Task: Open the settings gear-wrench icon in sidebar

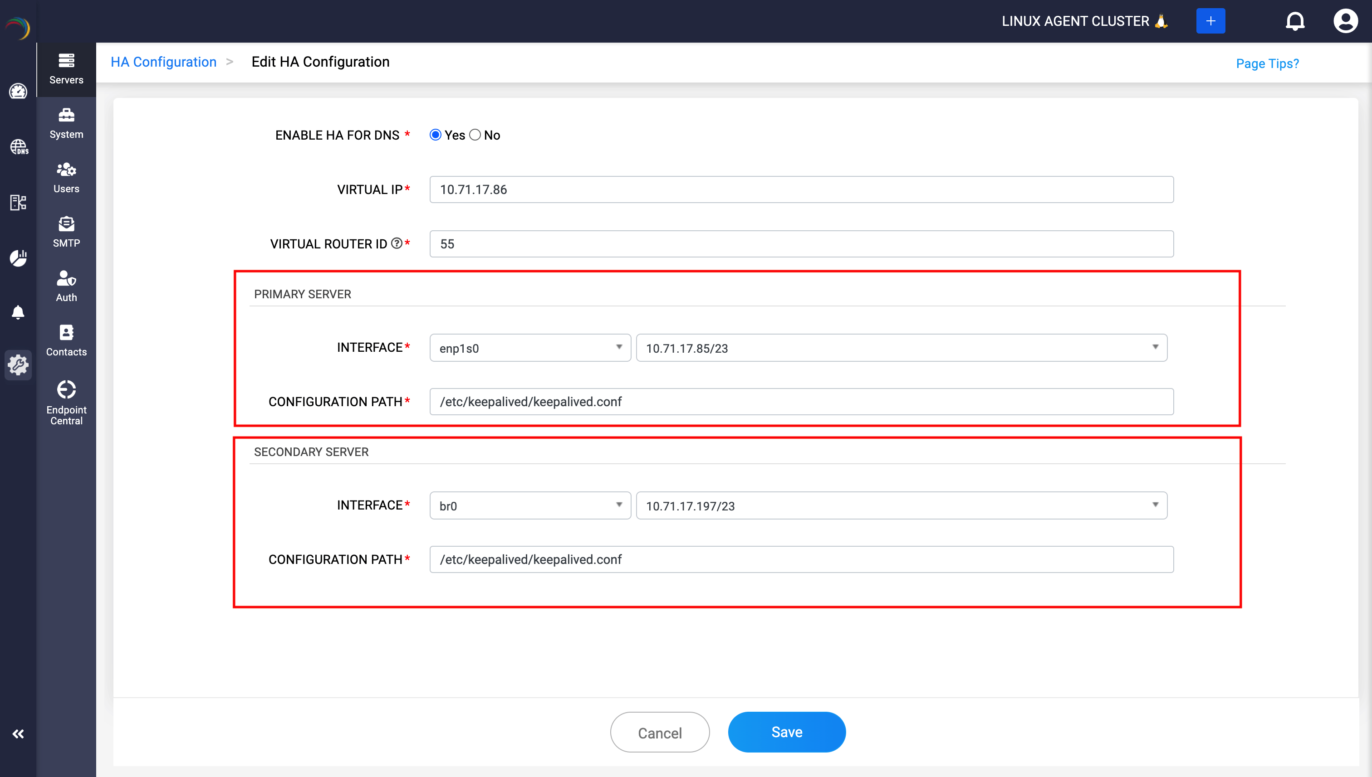Action: 18,365
